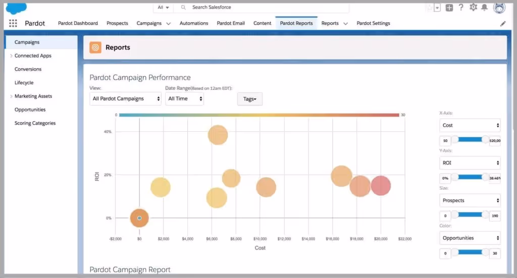Click the Prospects maximum 190 field

point(495,216)
